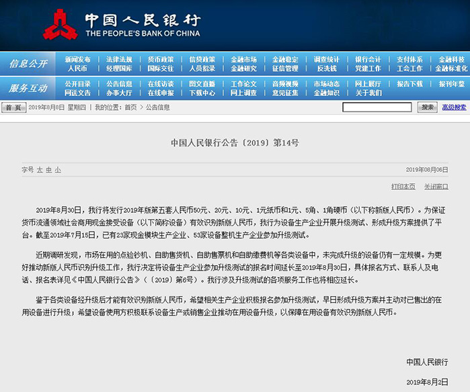
Task: Visit the 金融知识 page
Action: tap(327, 93)
